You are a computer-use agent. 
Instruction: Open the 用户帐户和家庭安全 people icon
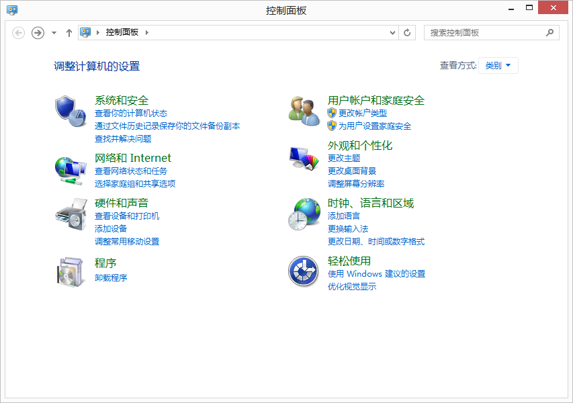point(304,111)
